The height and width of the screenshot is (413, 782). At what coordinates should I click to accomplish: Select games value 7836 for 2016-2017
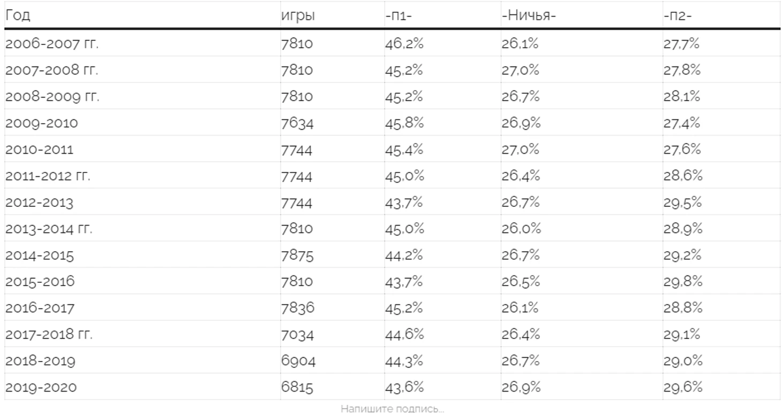tap(297, 309)
